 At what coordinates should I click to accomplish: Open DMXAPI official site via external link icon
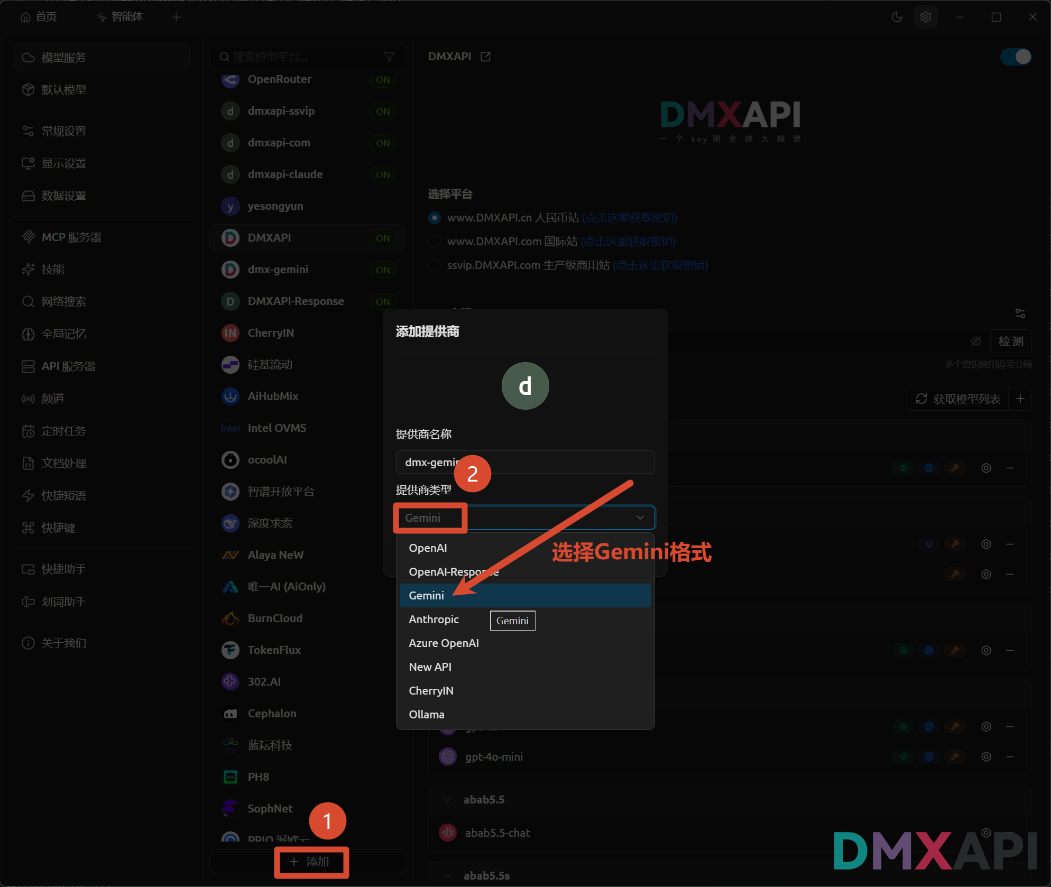[485, 57]
